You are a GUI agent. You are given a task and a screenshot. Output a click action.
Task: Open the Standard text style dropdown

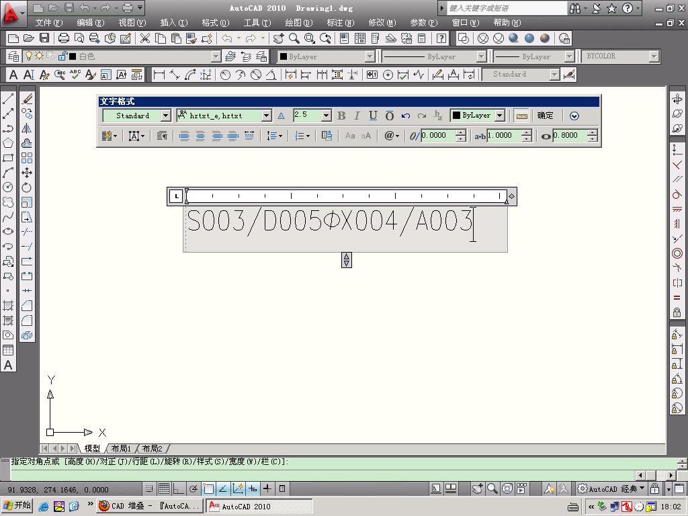coord(165,116)
